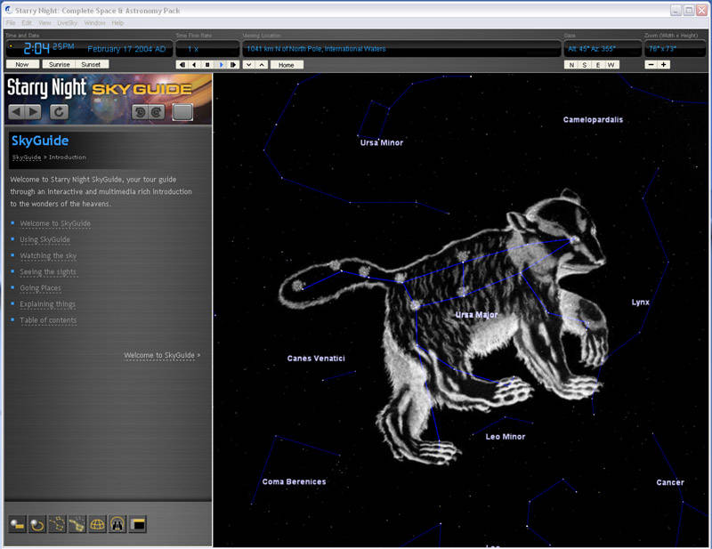Jump to Sunset time
The image size is (712, 549).
[x=91, y=64]
